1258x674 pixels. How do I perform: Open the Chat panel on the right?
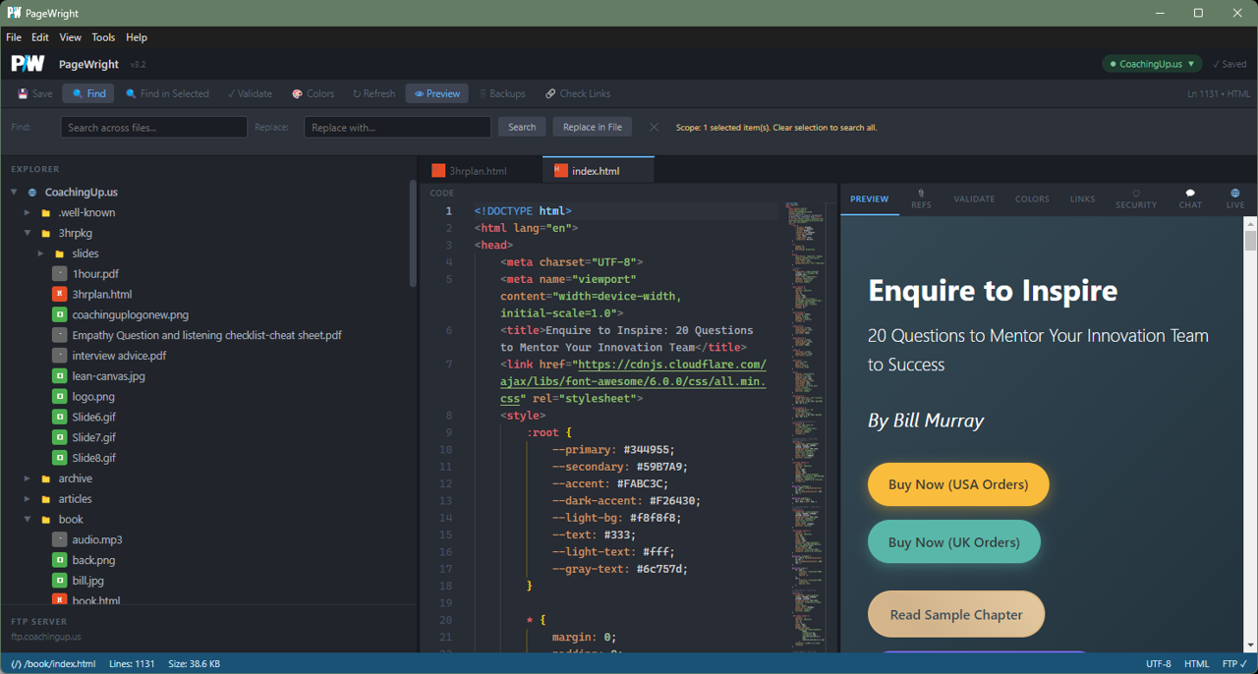(1189, 198)
